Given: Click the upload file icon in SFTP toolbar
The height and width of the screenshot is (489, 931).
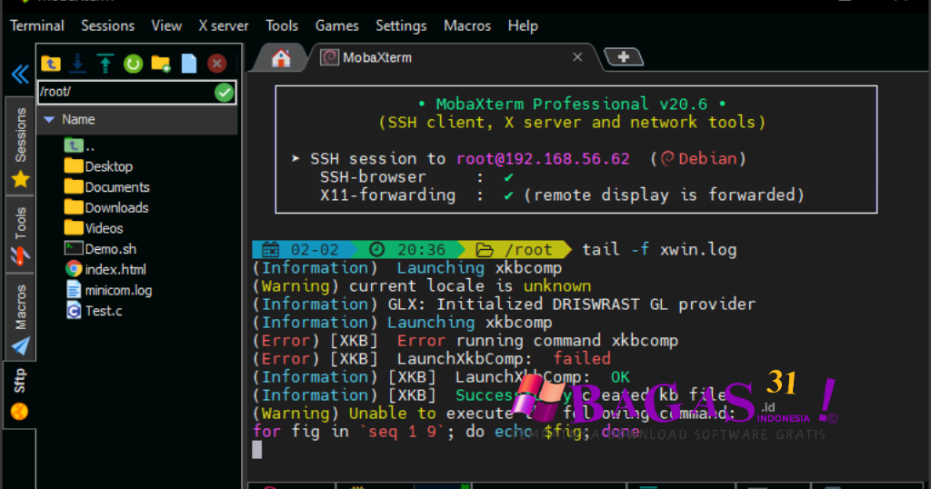Looking at the screenshot, I should point(105,63).
